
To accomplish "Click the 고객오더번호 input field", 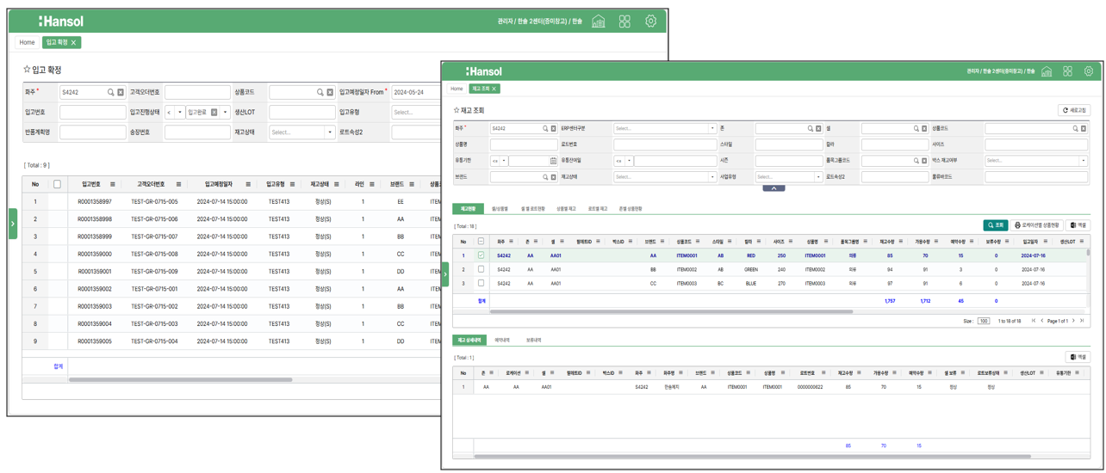I will 197,92.
